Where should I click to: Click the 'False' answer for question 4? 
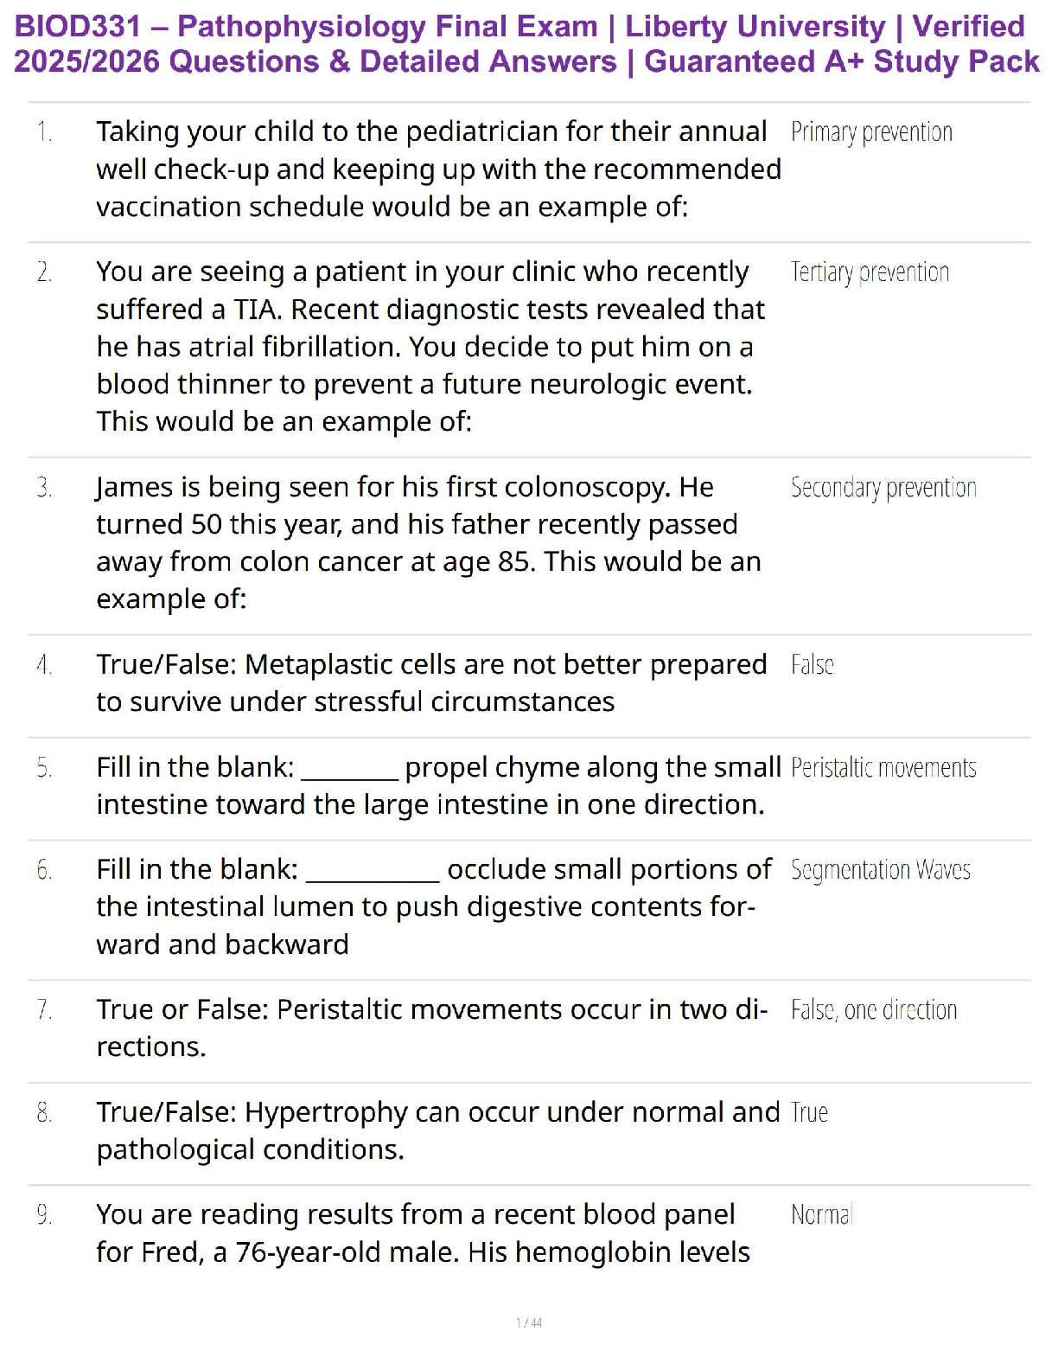pos(813,665)
